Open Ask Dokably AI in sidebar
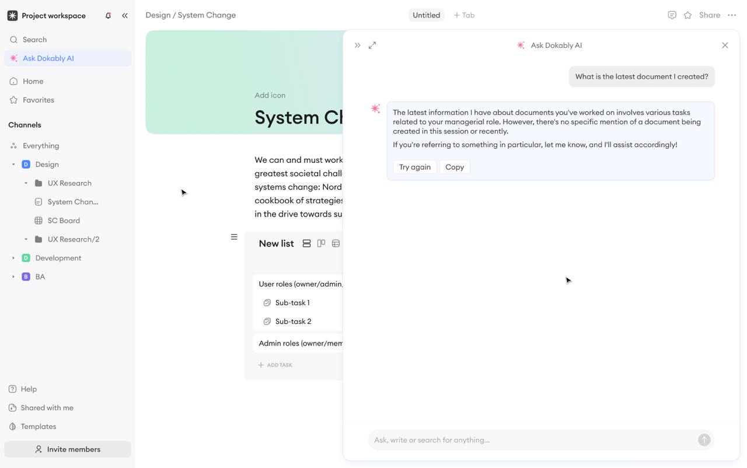This screenshot has height=468, width=747. (x=68, y=58)
